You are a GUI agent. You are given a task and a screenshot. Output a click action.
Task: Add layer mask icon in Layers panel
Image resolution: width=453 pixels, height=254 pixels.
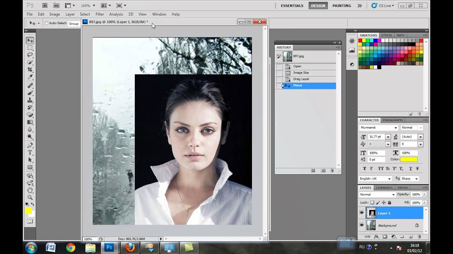pyautogui.click(x=385, y=237)
